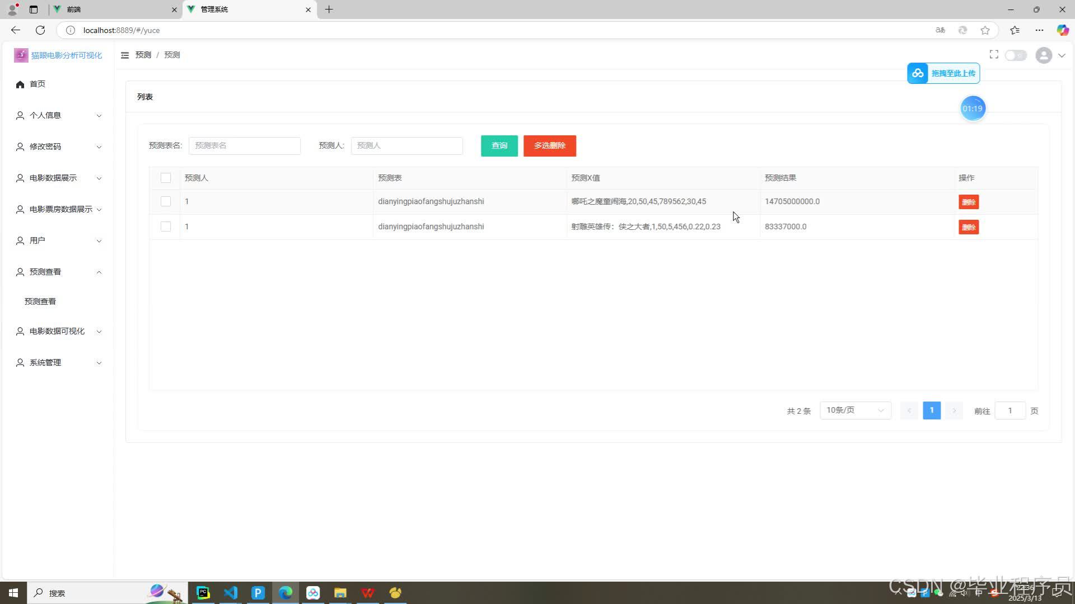1075x604 pixels.
Task: Toggle the dark mode switch in header
Action: 1016,55
